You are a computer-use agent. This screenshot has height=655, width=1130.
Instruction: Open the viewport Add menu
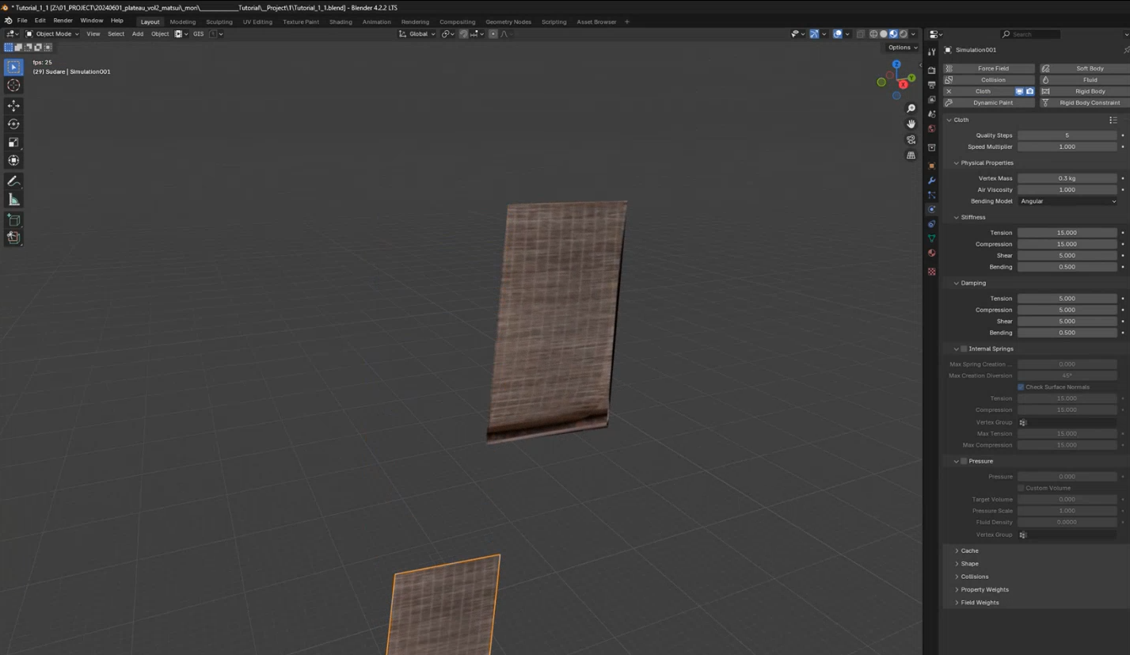[x=138, y=34]
